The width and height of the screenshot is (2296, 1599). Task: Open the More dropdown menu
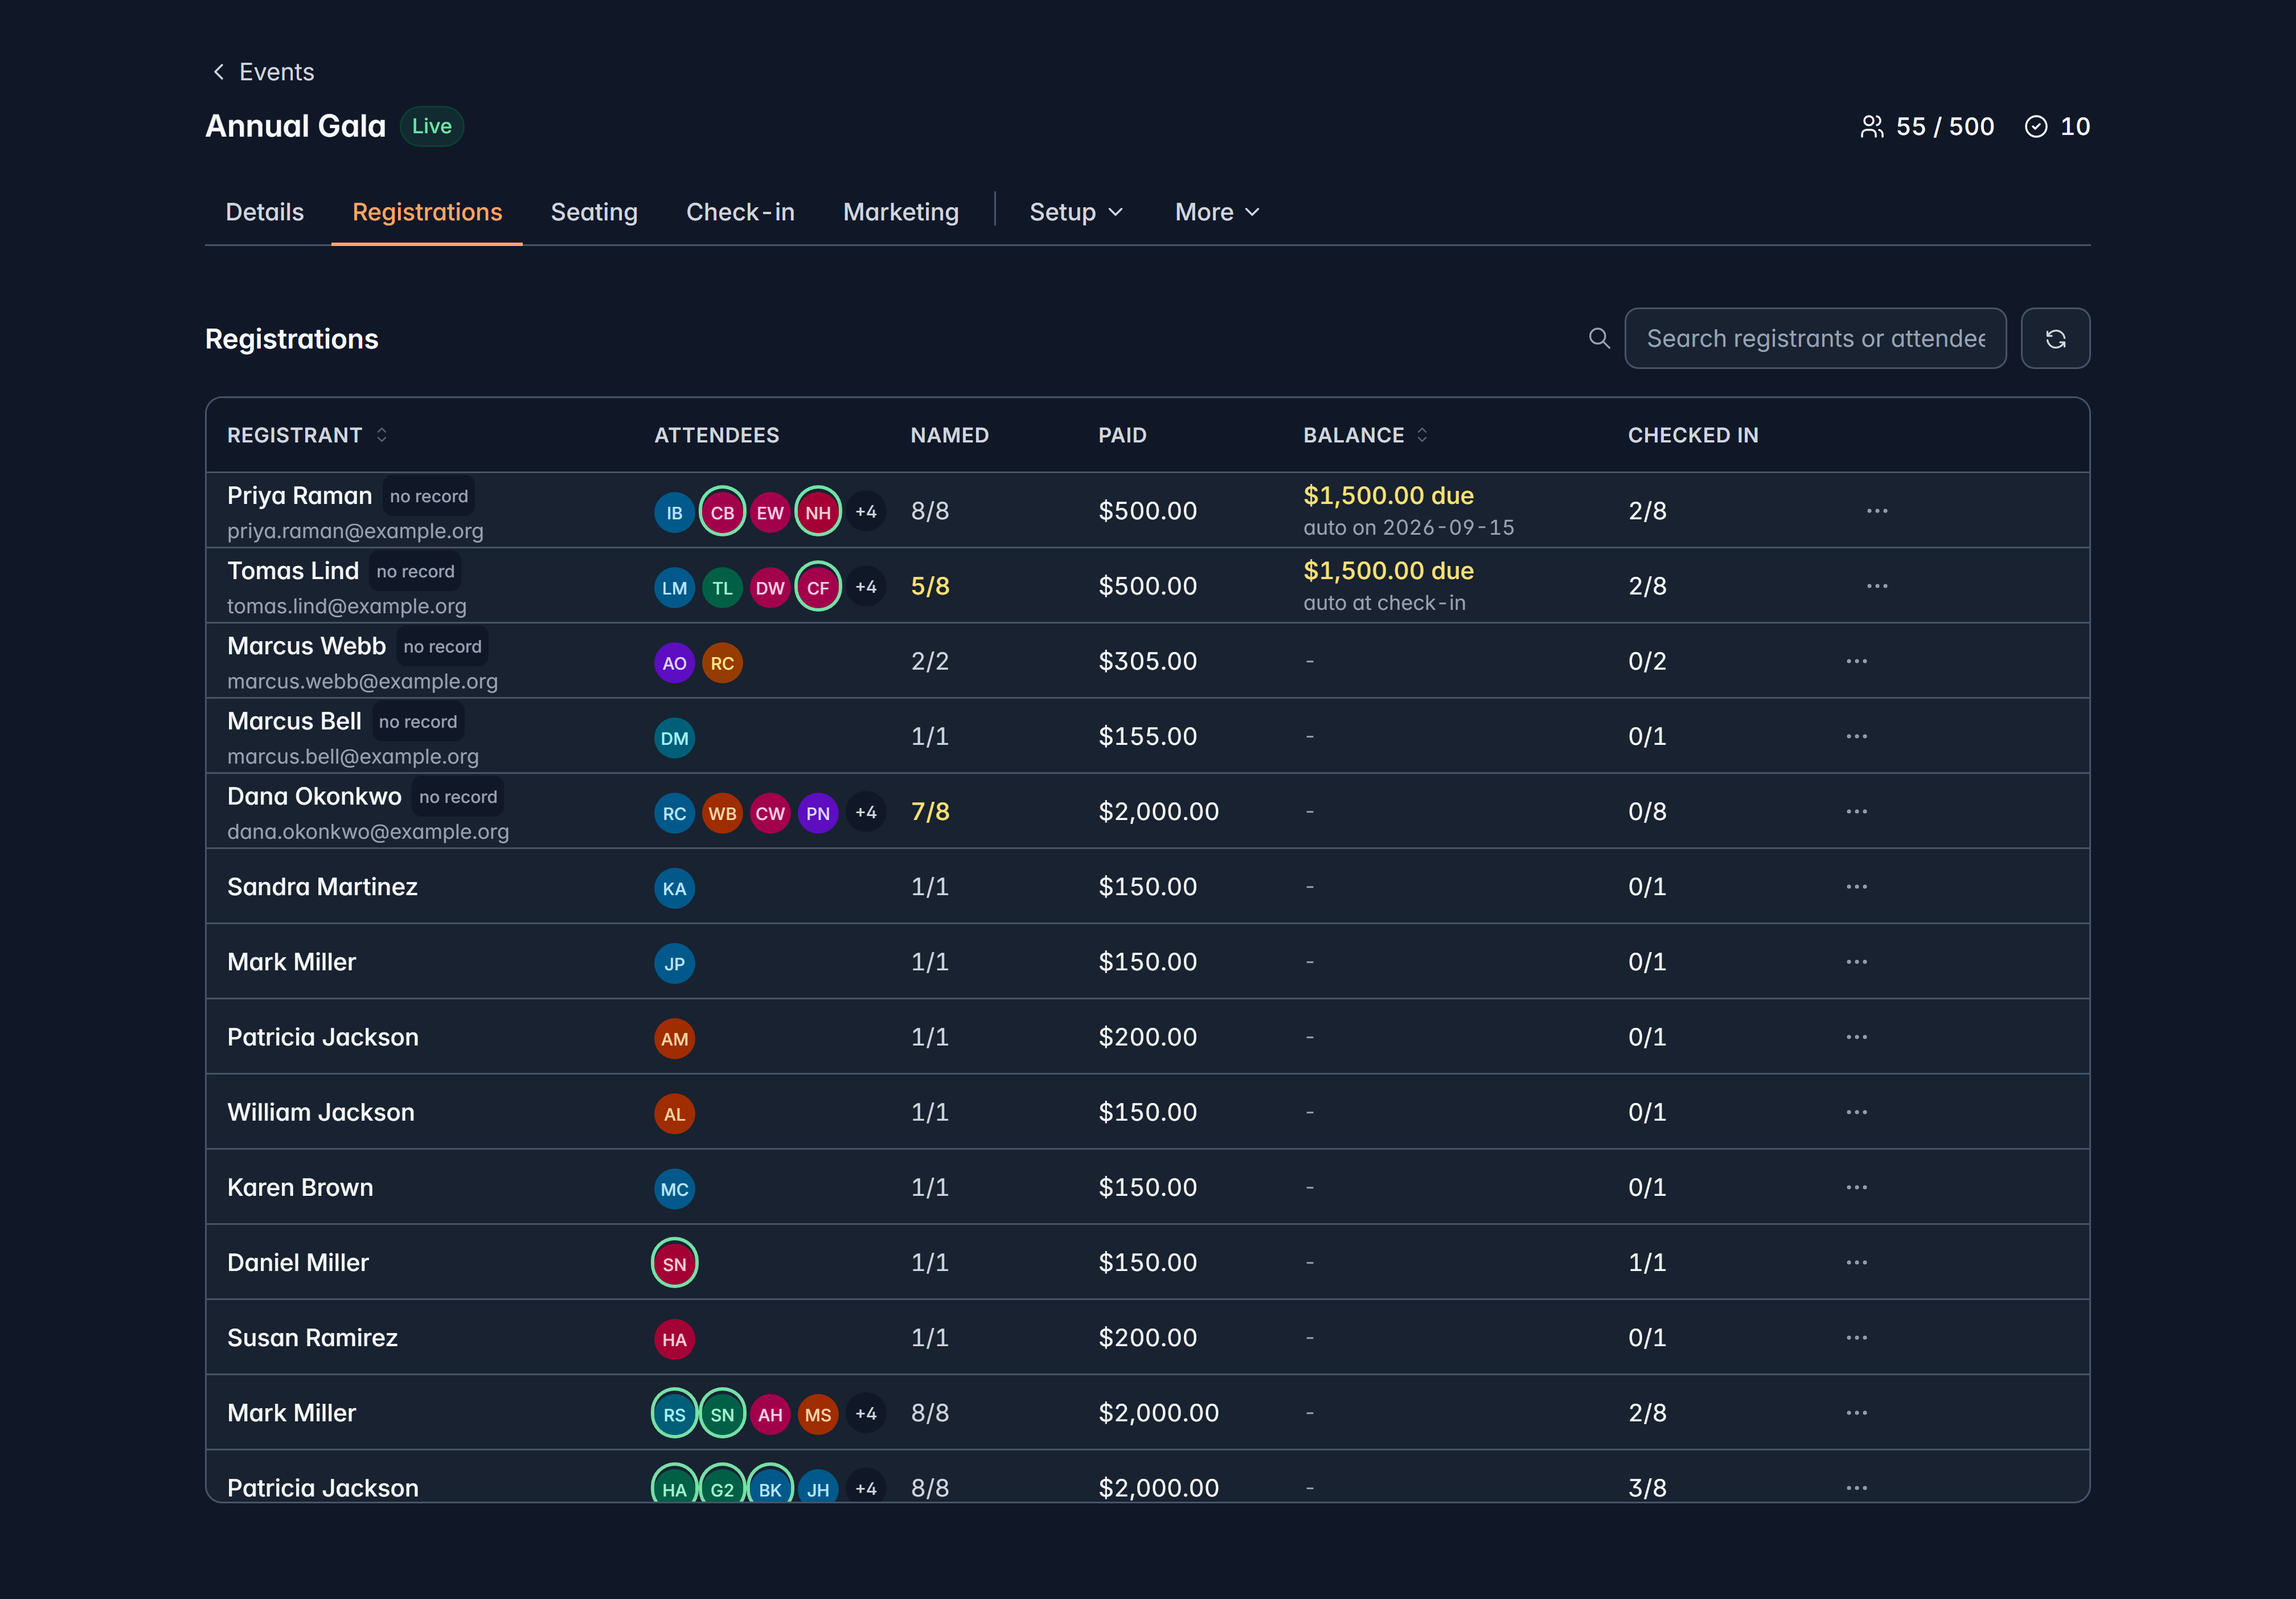pos(1216,212)
